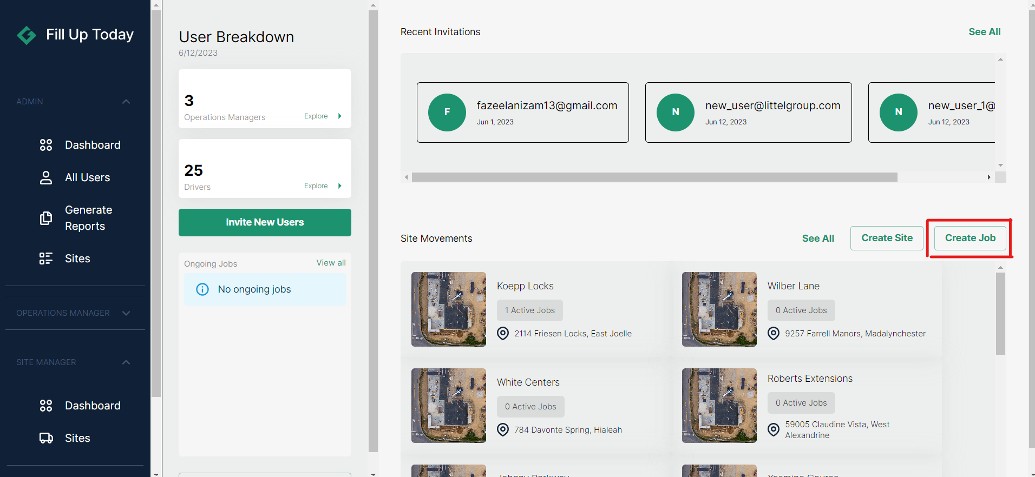The image size is (1035, 477).
Task: Click the Admin Dashboard grid icon
Action: coord(46,145)
